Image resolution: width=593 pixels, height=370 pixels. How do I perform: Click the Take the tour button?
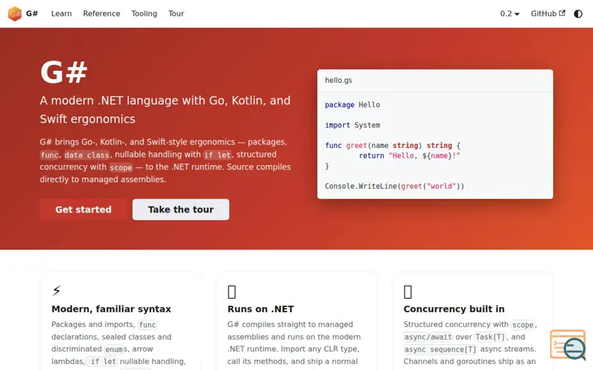(181, 209)
